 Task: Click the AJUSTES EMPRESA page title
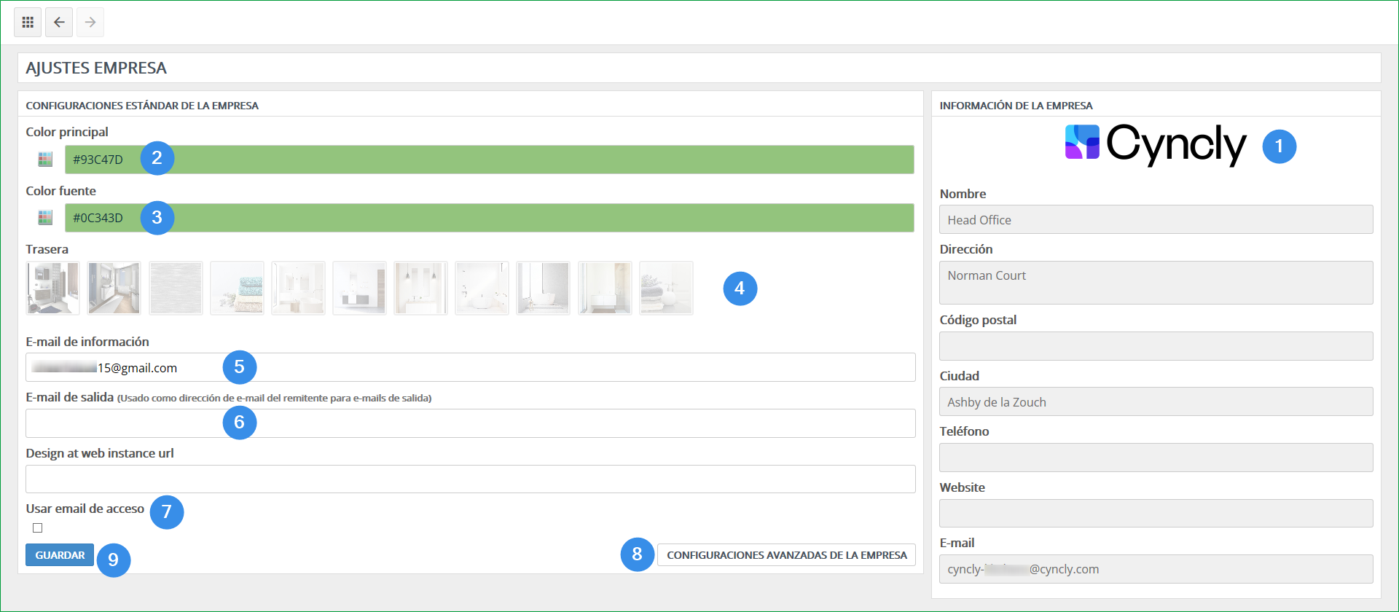coord(96,68)
